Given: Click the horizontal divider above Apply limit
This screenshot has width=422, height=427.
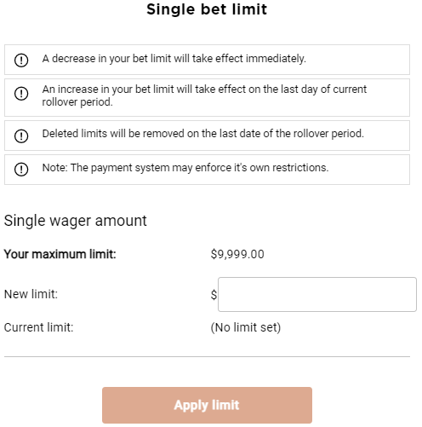Looking at the screenshot, I should [x=207, y=356].
